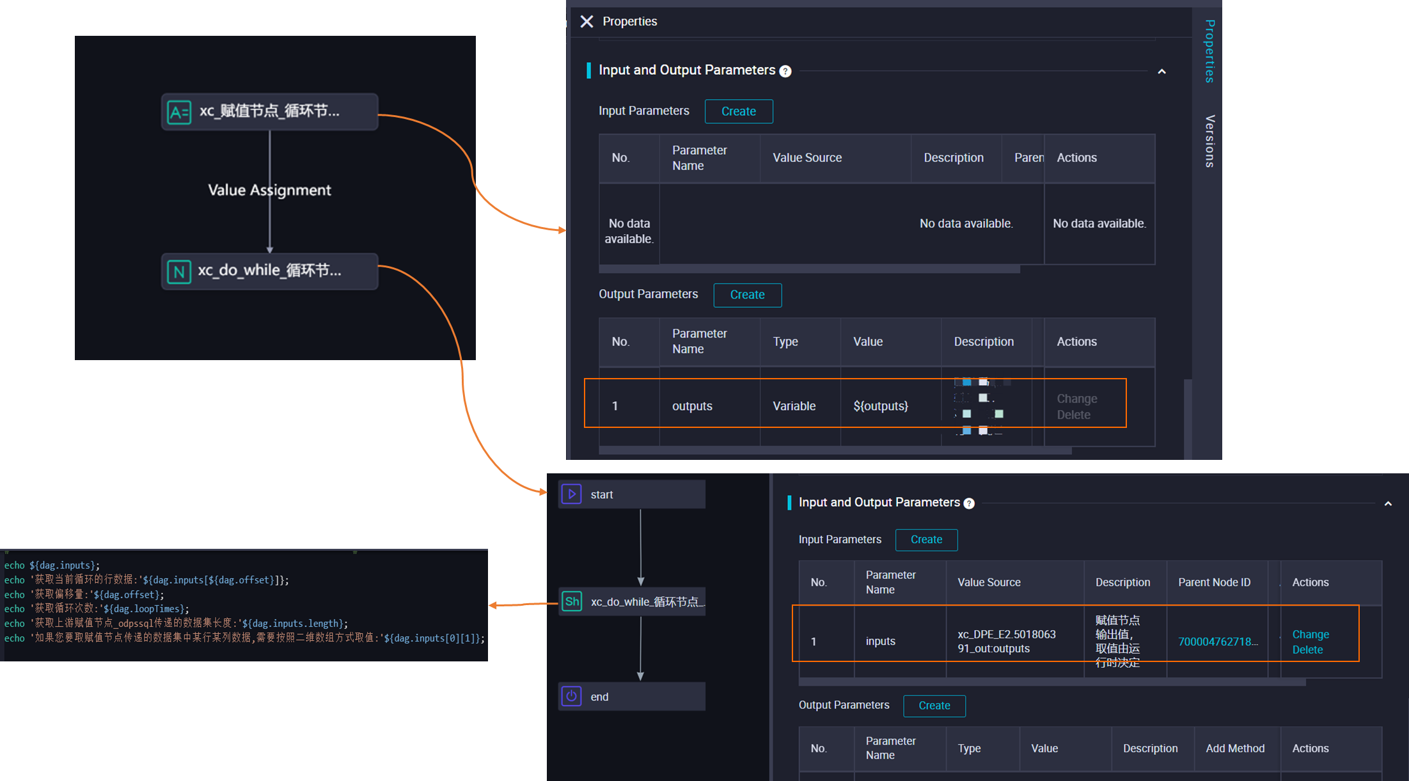Click the do-while node N icon
The width and height of the screenshot is (1409, 781).
coord(179,272)
